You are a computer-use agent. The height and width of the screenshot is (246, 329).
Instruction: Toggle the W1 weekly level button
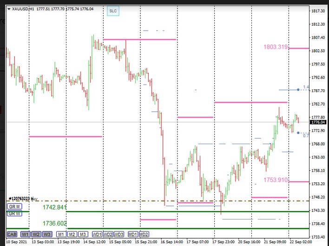pos(26,234)
